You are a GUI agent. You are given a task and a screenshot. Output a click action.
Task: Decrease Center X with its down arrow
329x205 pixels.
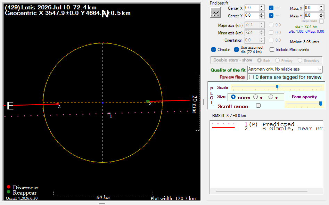click(262, 9)
